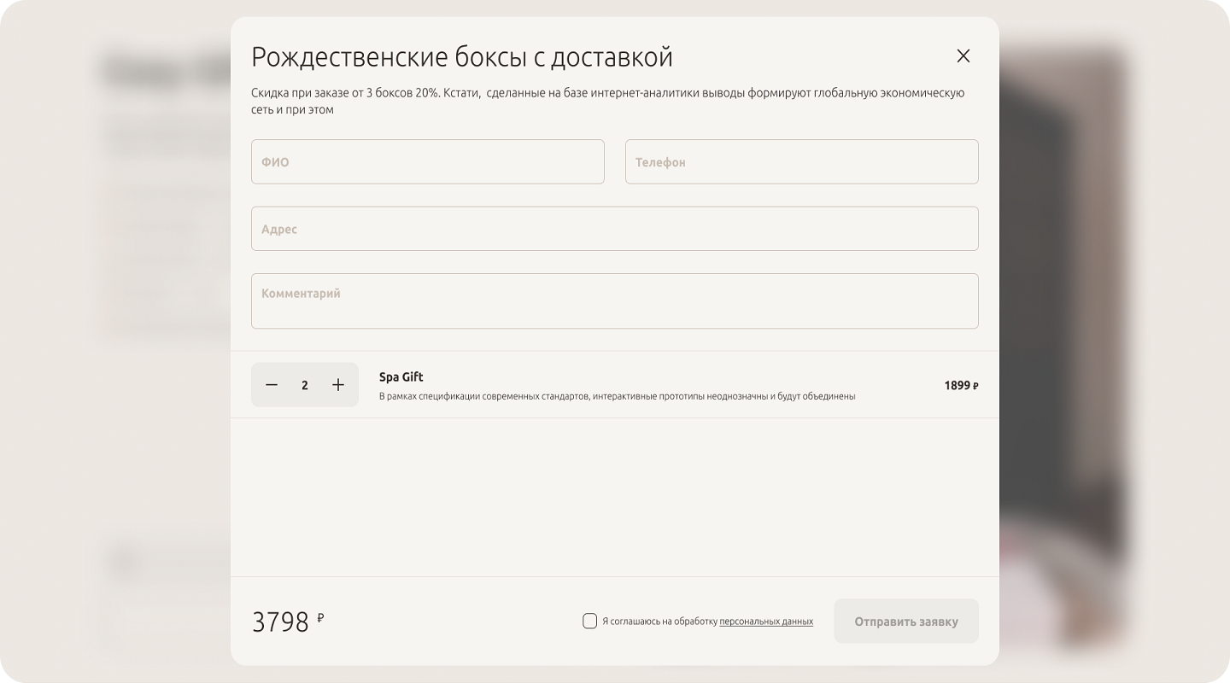Viewport: 1230px width, 683px height.
Task: Click the blurred photo right of dialog
Action: pos(1063,341)
